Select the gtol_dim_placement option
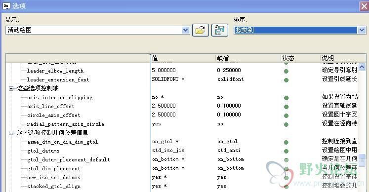This screenshot has height=192, width=369. tap(54, 169)
